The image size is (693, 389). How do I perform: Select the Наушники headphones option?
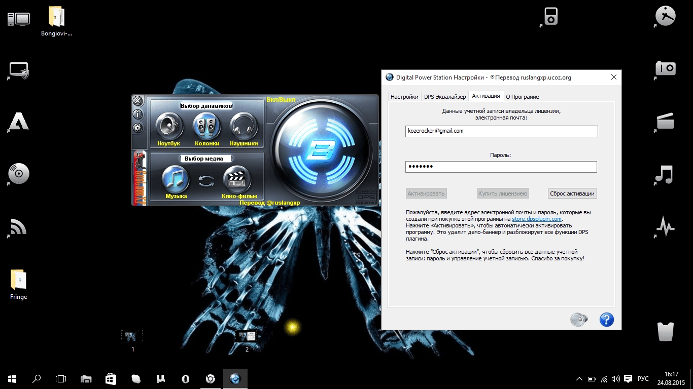[244, 126]
